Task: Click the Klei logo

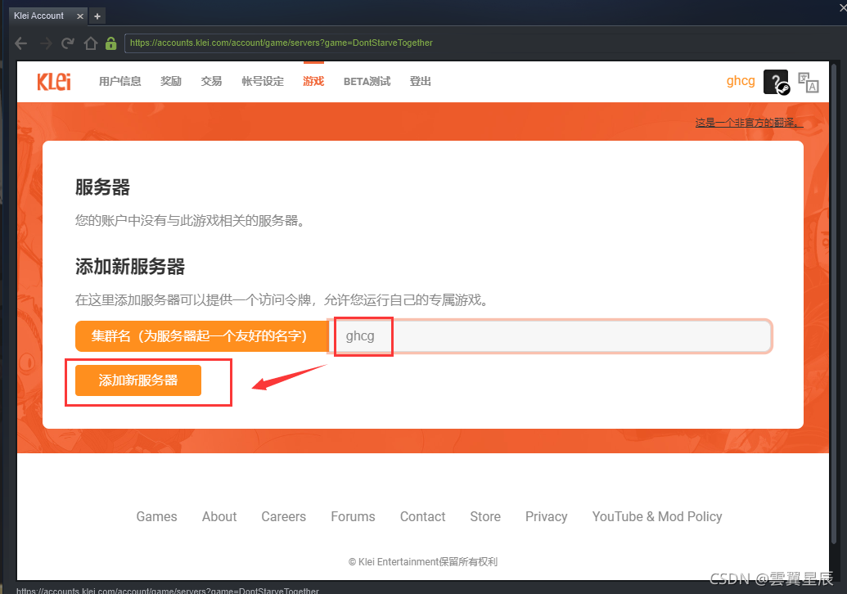Action: click(53, 82)
